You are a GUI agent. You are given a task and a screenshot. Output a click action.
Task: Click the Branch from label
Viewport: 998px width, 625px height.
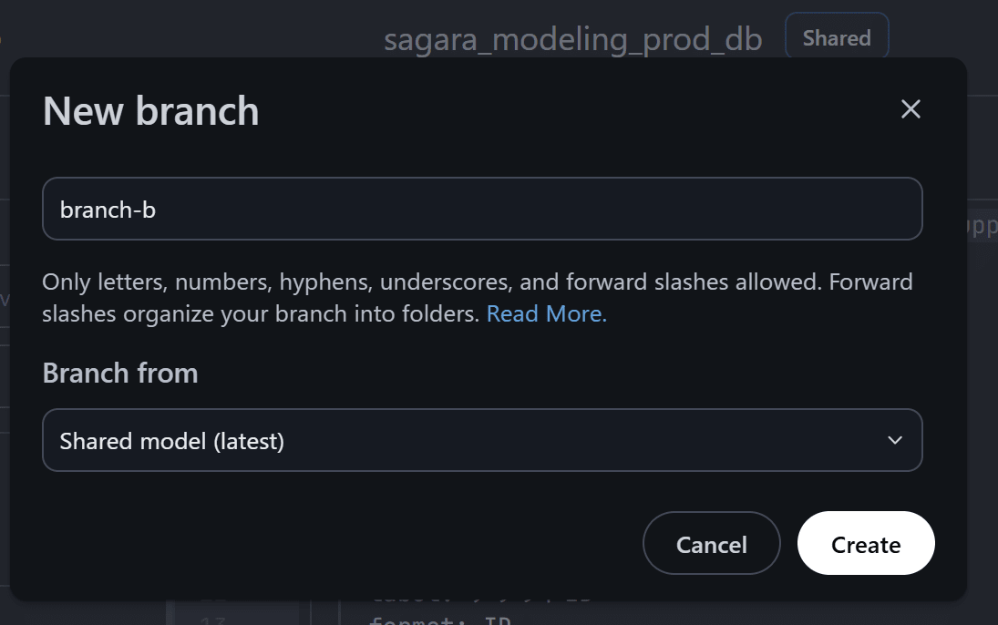point(120,374)
